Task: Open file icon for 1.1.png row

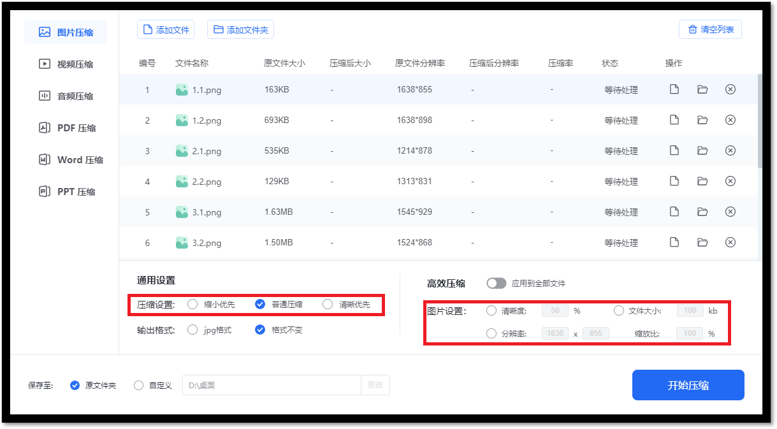Action: [674, 89]
